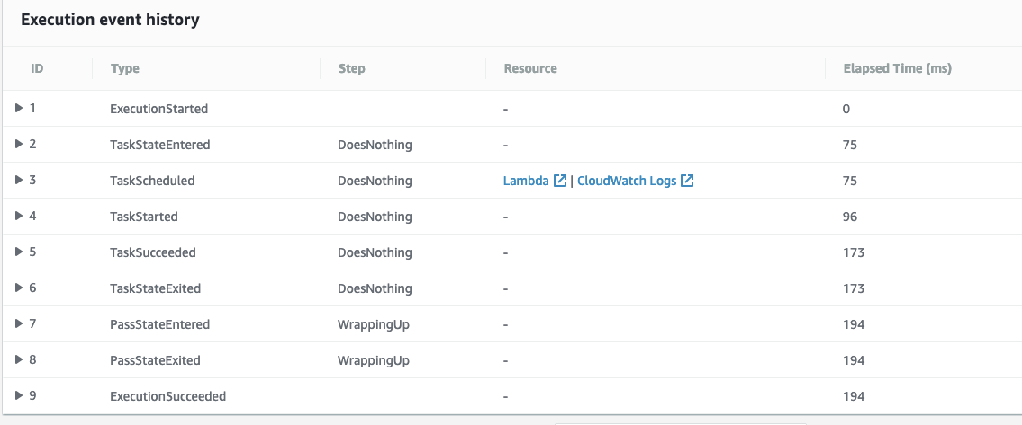The width and height of the screenshot is (1022, 425).
Task: Click the external-link icon beside CloudWatch Logs
Action: click(x=687, y=181)
